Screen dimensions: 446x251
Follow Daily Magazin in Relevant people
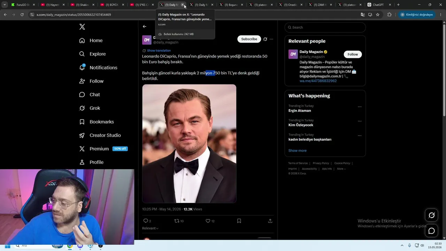(353, 54)
